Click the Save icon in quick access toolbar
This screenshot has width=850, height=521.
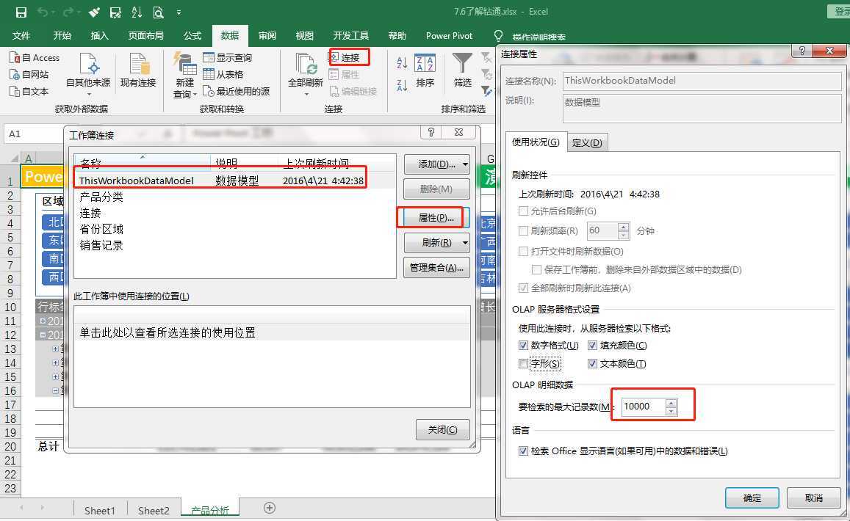coord(21,12)
